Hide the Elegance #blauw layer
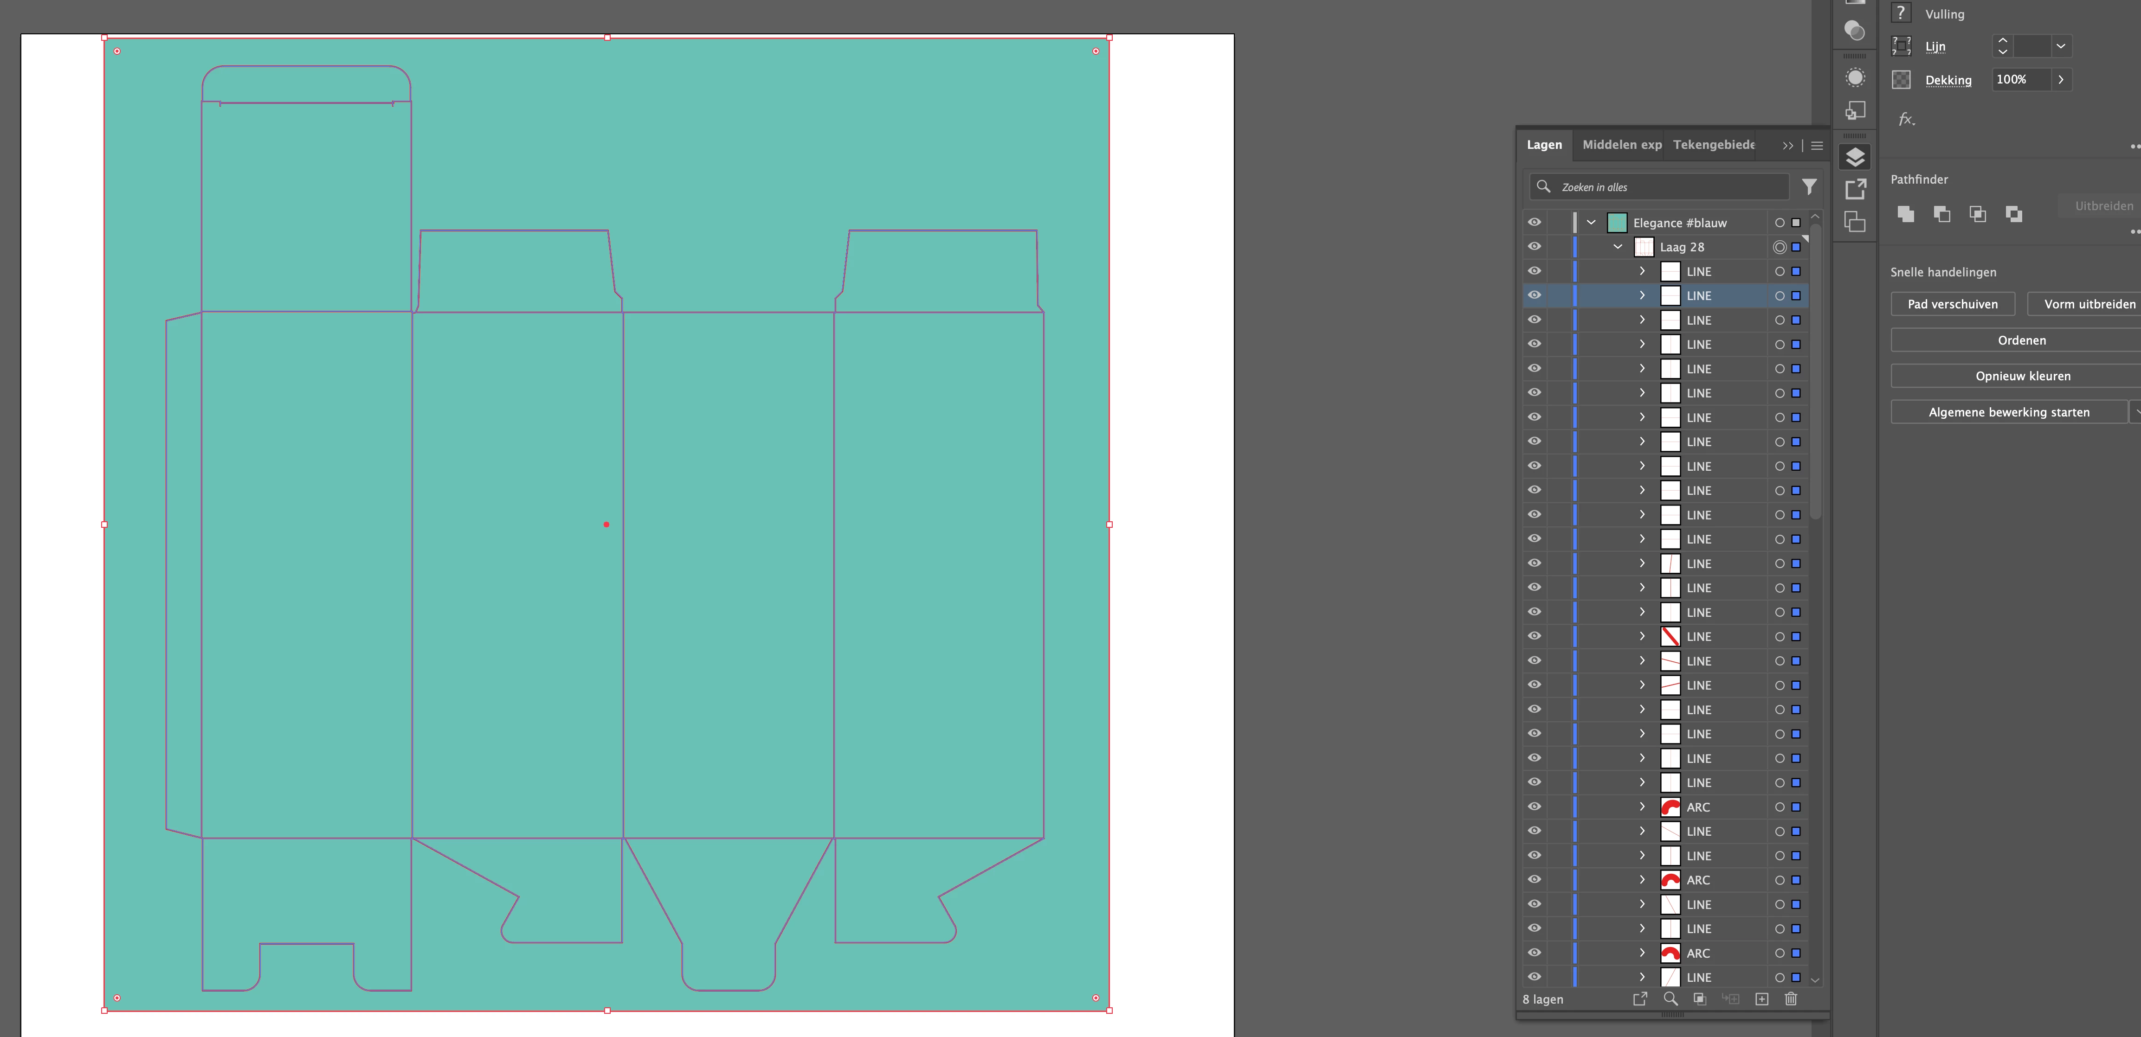The image size is (2141, 1037). [1534, 222]
